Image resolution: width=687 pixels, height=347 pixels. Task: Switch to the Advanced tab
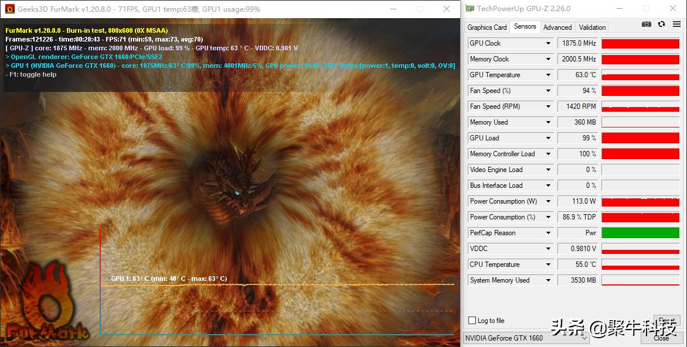pyautogui.click(x=557, y=27)
